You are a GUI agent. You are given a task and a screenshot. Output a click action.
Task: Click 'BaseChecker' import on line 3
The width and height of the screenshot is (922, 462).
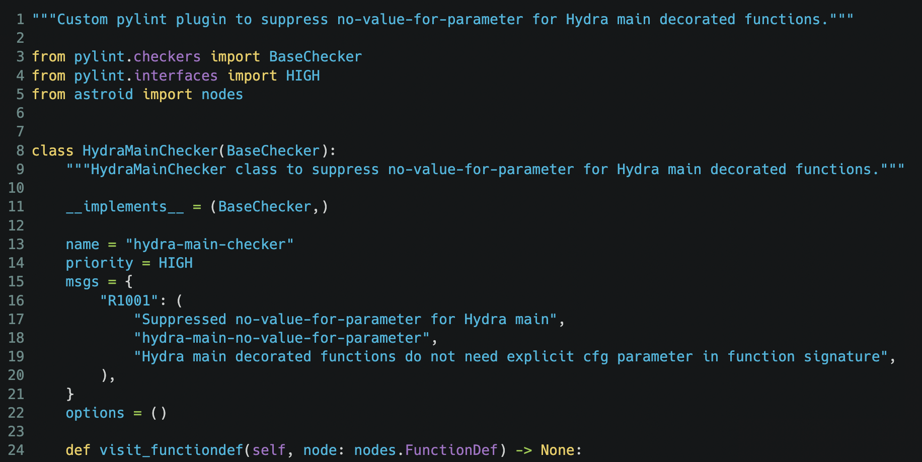tap(316, 56)
